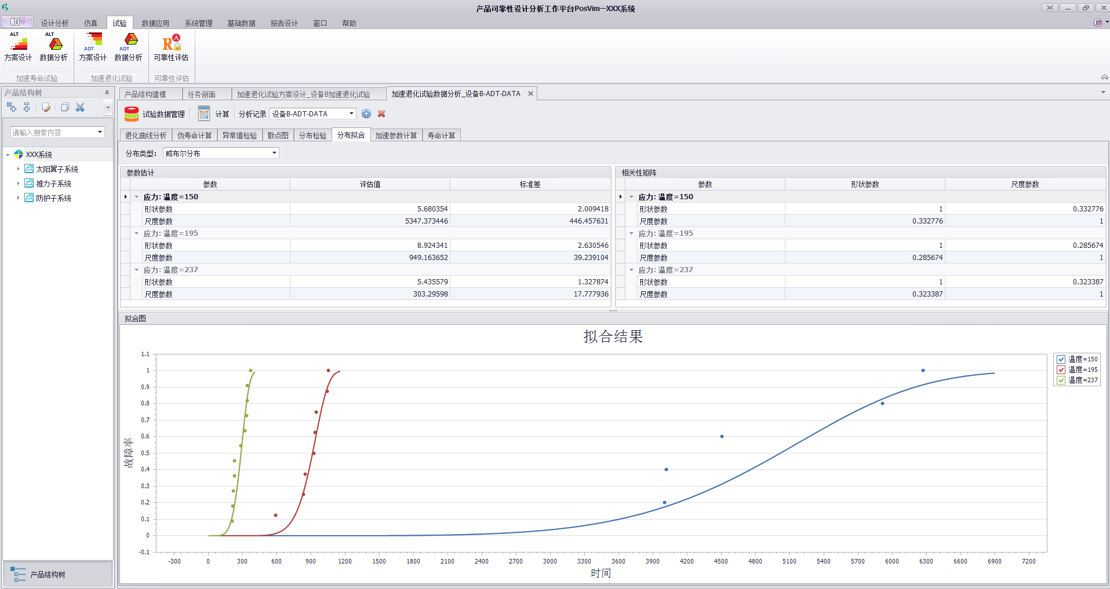Switch to 异常值检验 analysis tab

(x=239, y=136)
